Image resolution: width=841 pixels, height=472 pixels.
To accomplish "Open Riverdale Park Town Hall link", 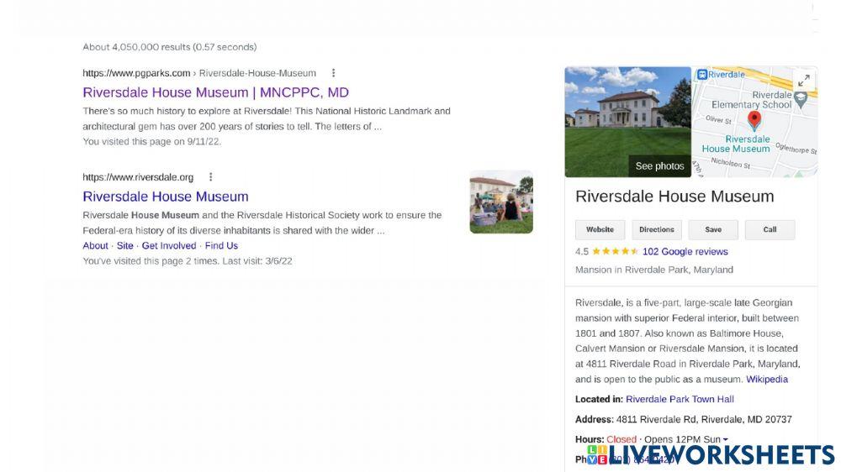I will pyautogui.click(x=680, y=400).
